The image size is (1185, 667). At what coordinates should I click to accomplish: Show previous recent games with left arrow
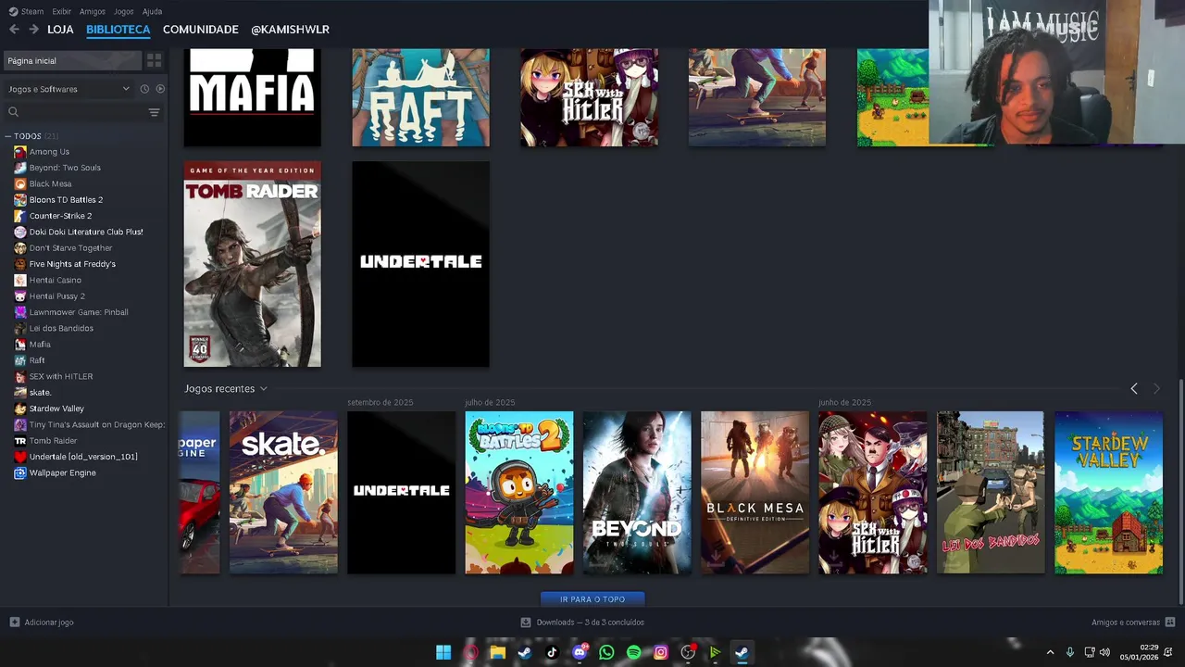1134,389
